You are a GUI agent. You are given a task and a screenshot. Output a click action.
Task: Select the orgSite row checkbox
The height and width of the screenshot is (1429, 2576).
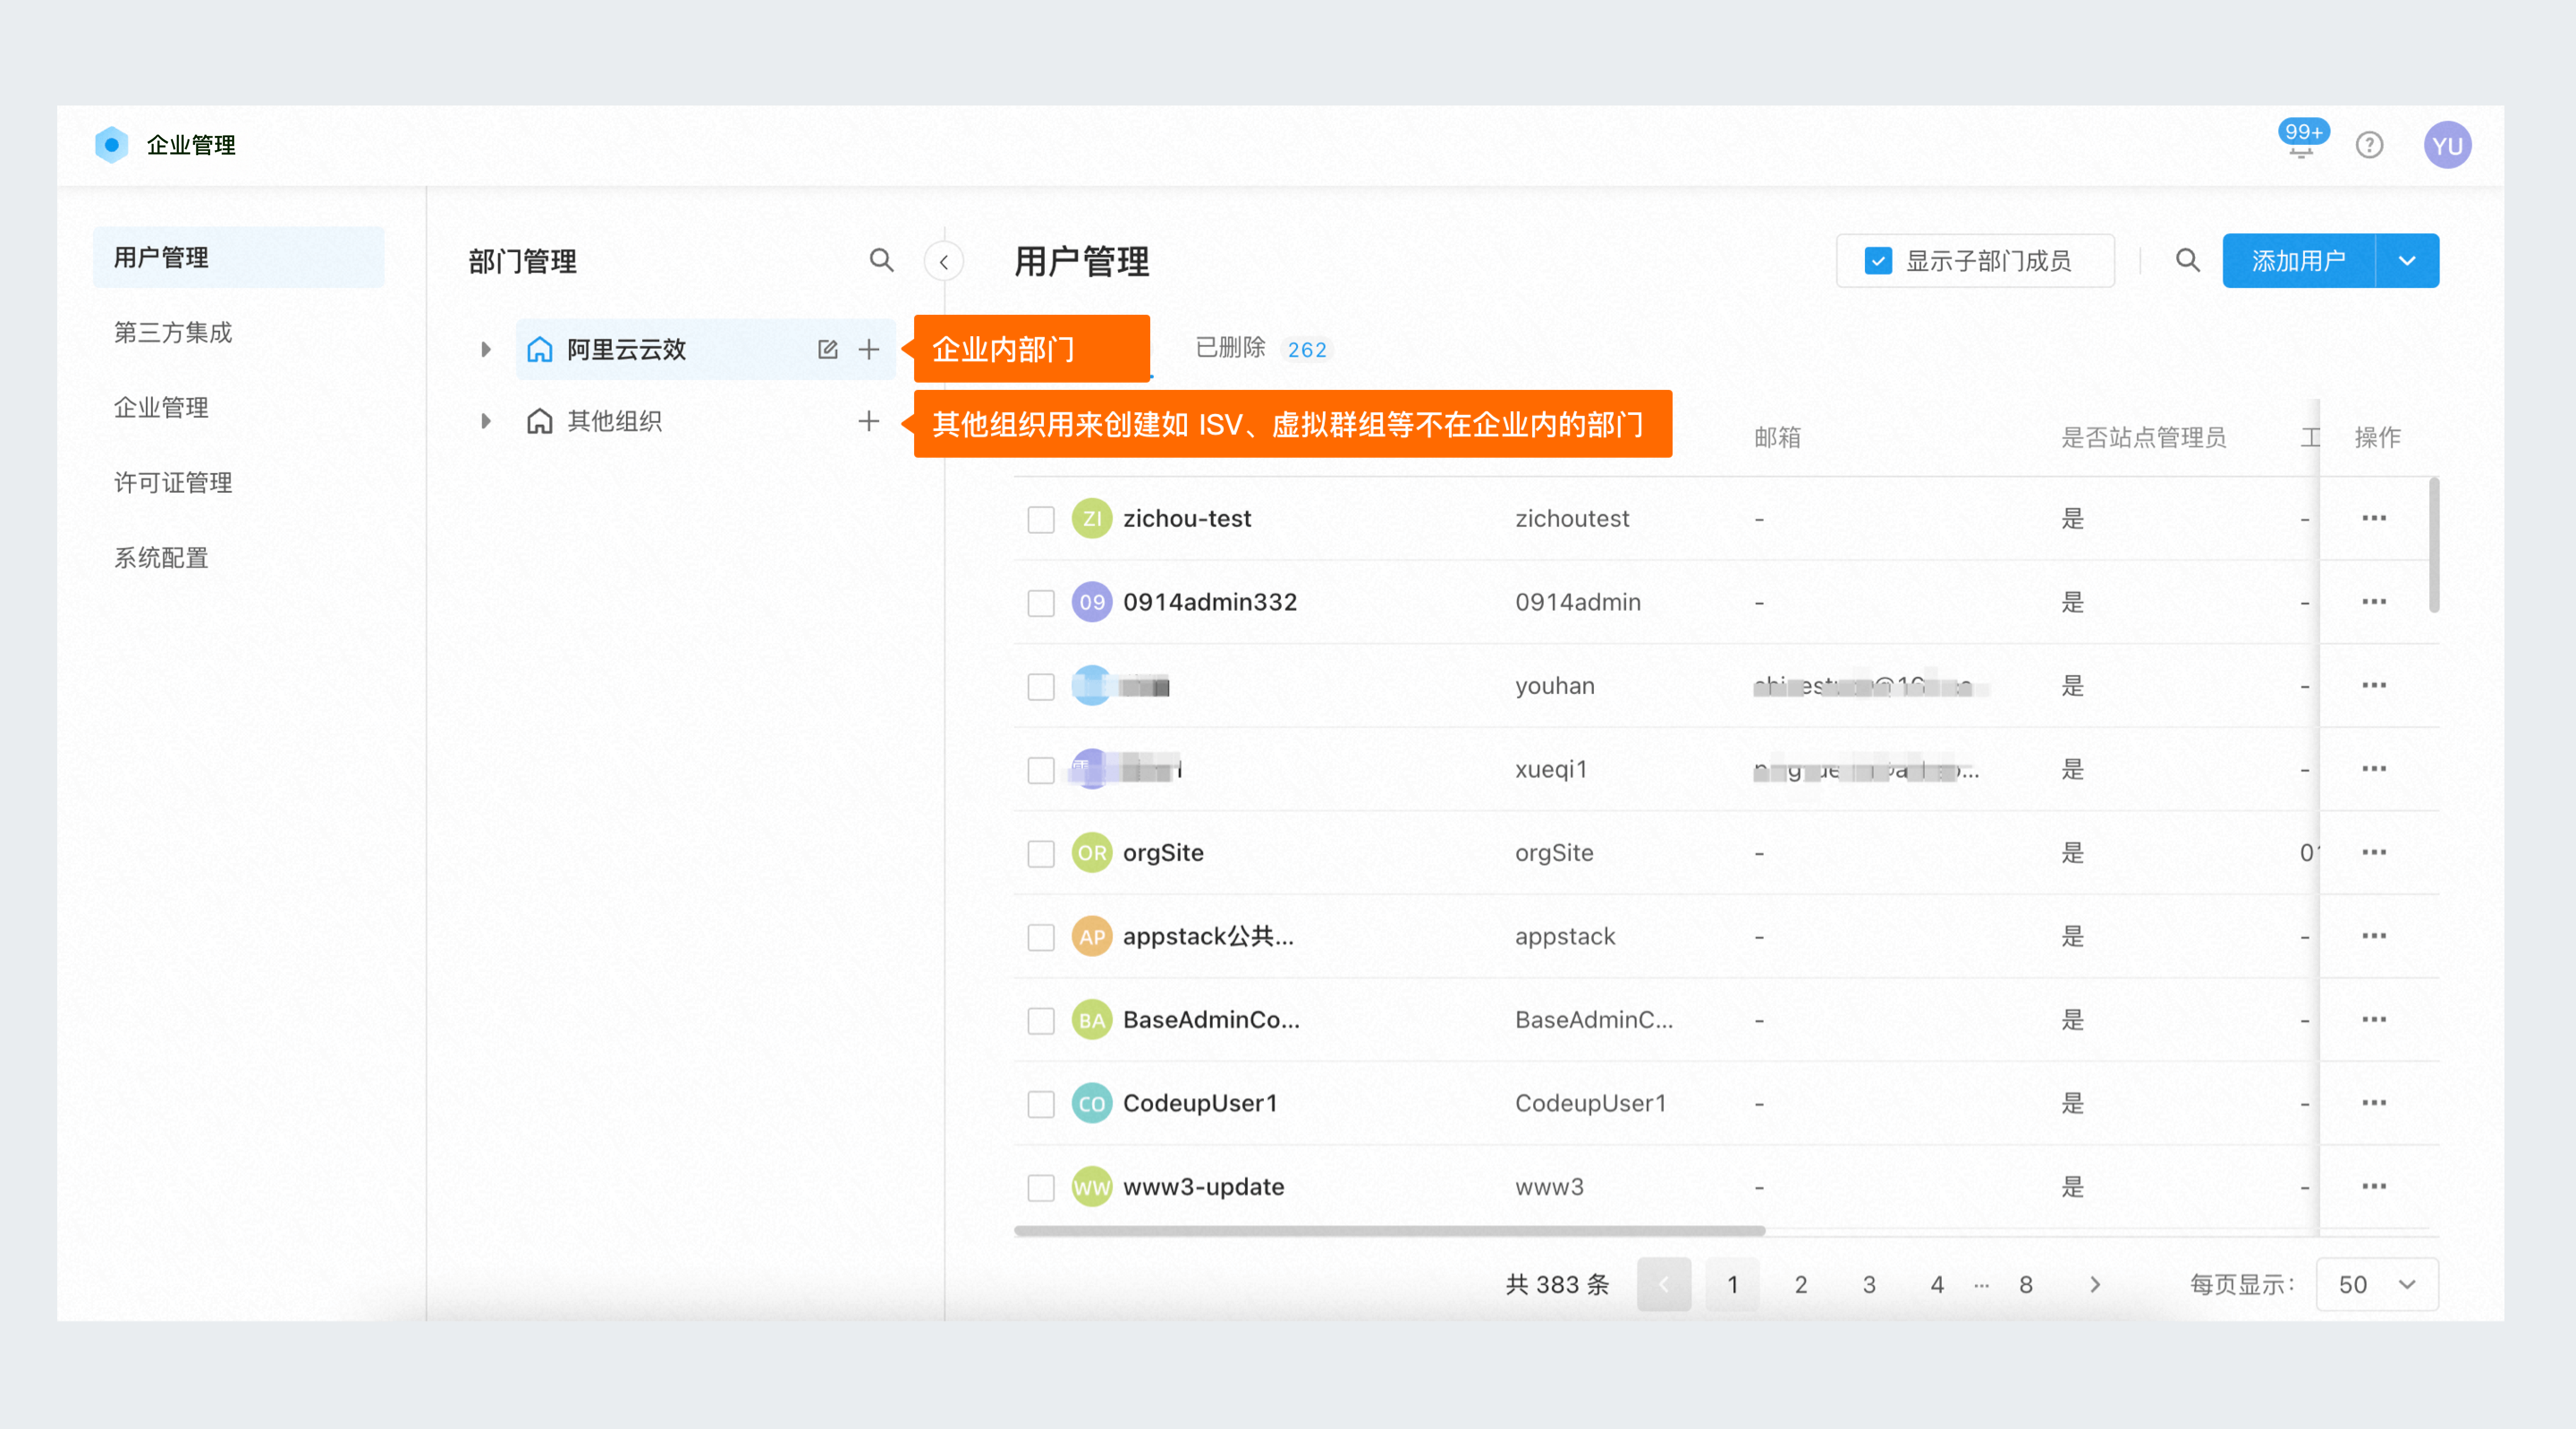1041,854
